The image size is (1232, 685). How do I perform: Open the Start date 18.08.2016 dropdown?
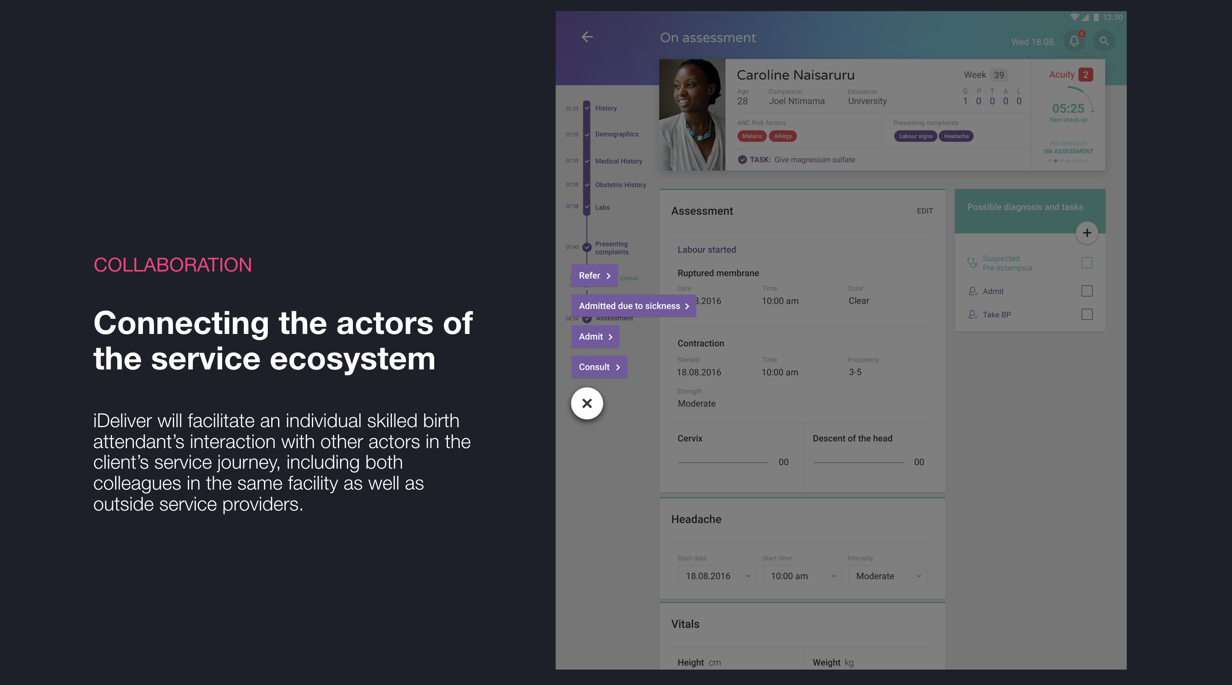tap(717, 576)
